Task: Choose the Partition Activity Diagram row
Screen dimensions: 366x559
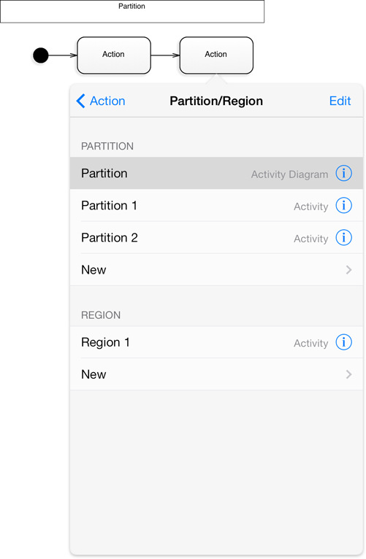Action: point(216,173)
